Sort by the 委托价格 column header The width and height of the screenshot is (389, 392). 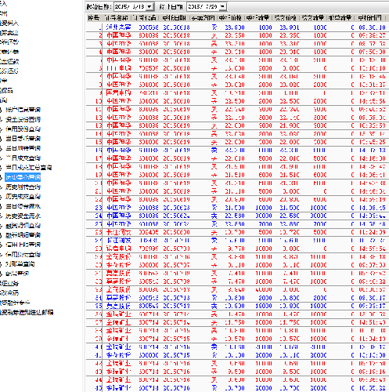pyautogui.click(x=230, y=18)
